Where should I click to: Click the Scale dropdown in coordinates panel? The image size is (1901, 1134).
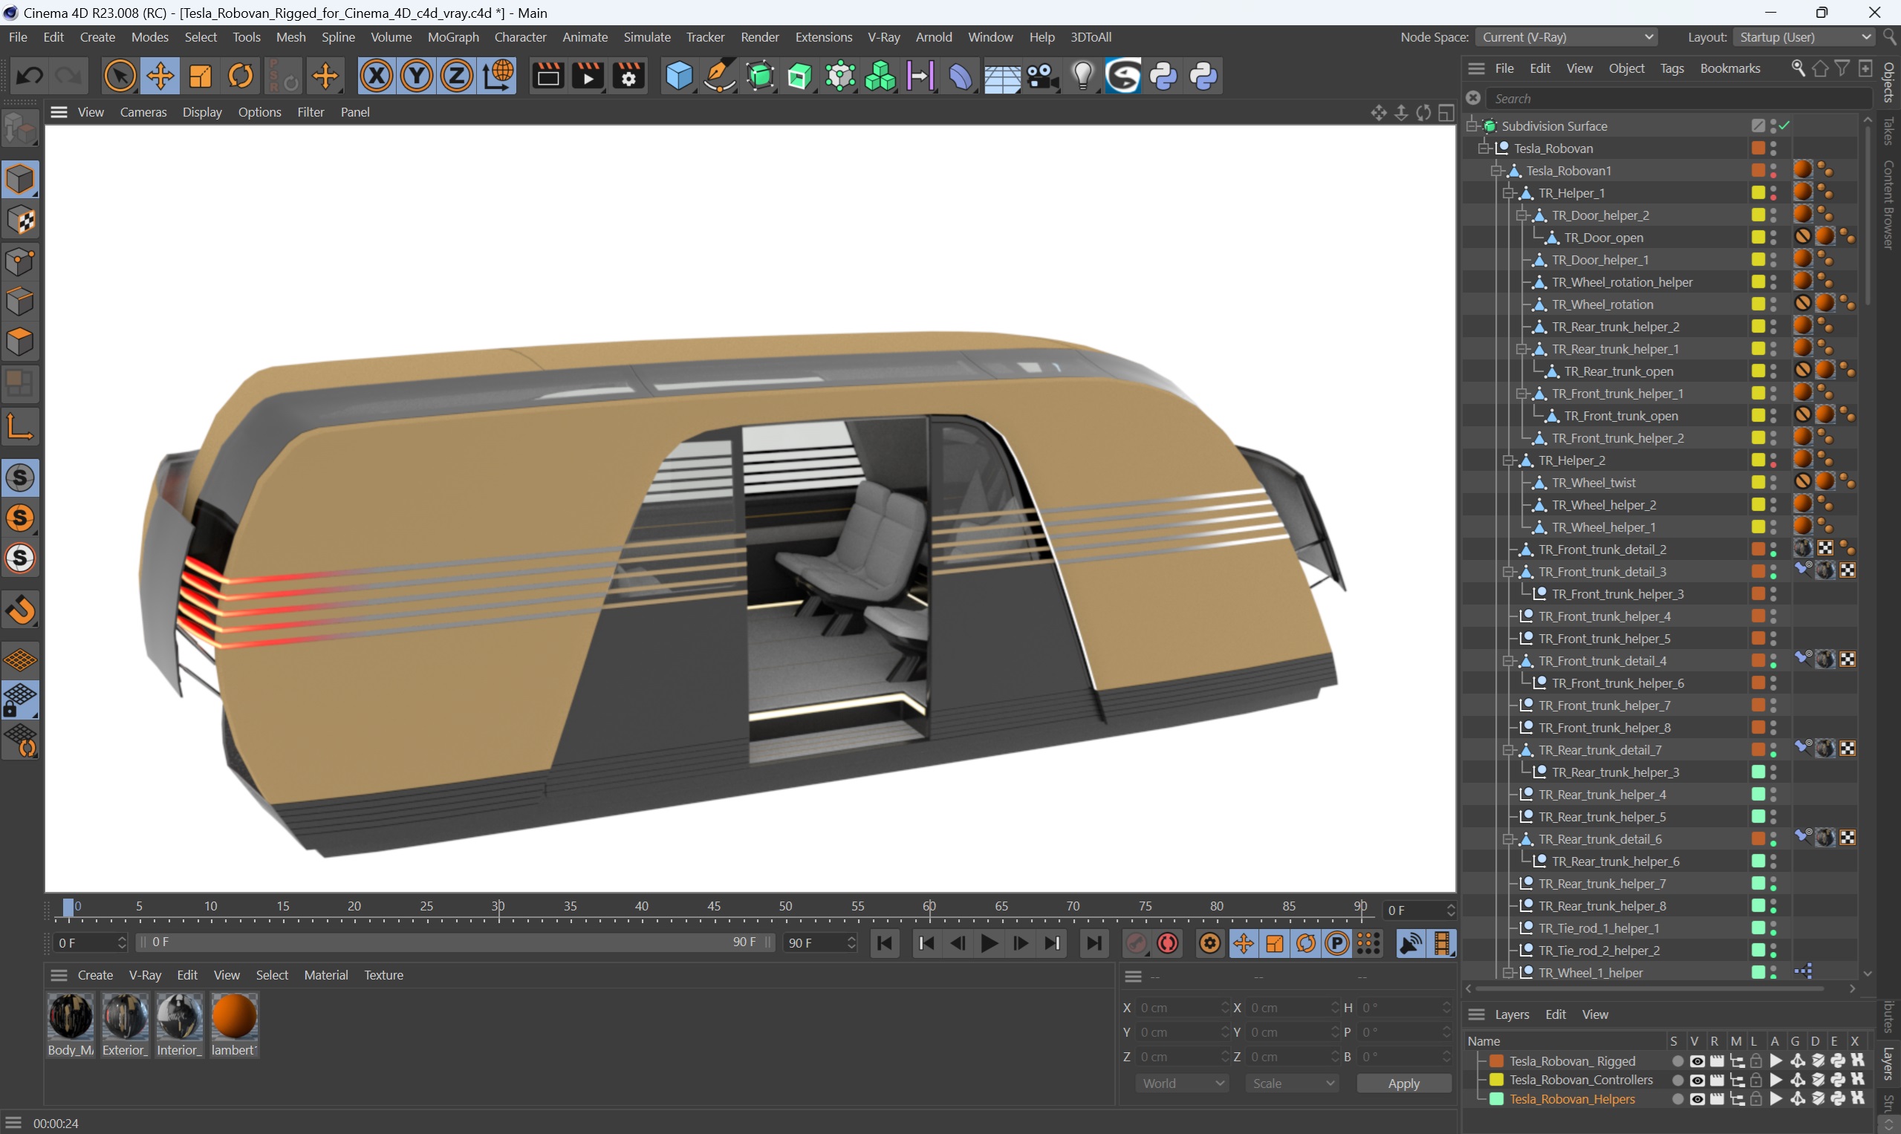(1285, 1084)
